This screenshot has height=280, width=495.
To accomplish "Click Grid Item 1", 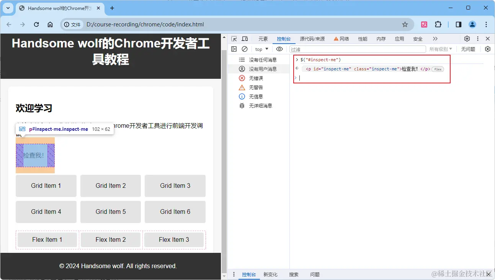I will [46, 186].
